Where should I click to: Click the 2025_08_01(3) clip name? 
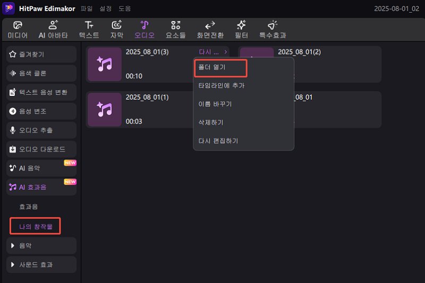(147, 52)
